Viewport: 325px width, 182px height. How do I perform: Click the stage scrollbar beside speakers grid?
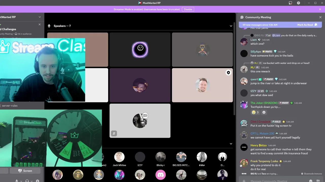click(235, 68)
